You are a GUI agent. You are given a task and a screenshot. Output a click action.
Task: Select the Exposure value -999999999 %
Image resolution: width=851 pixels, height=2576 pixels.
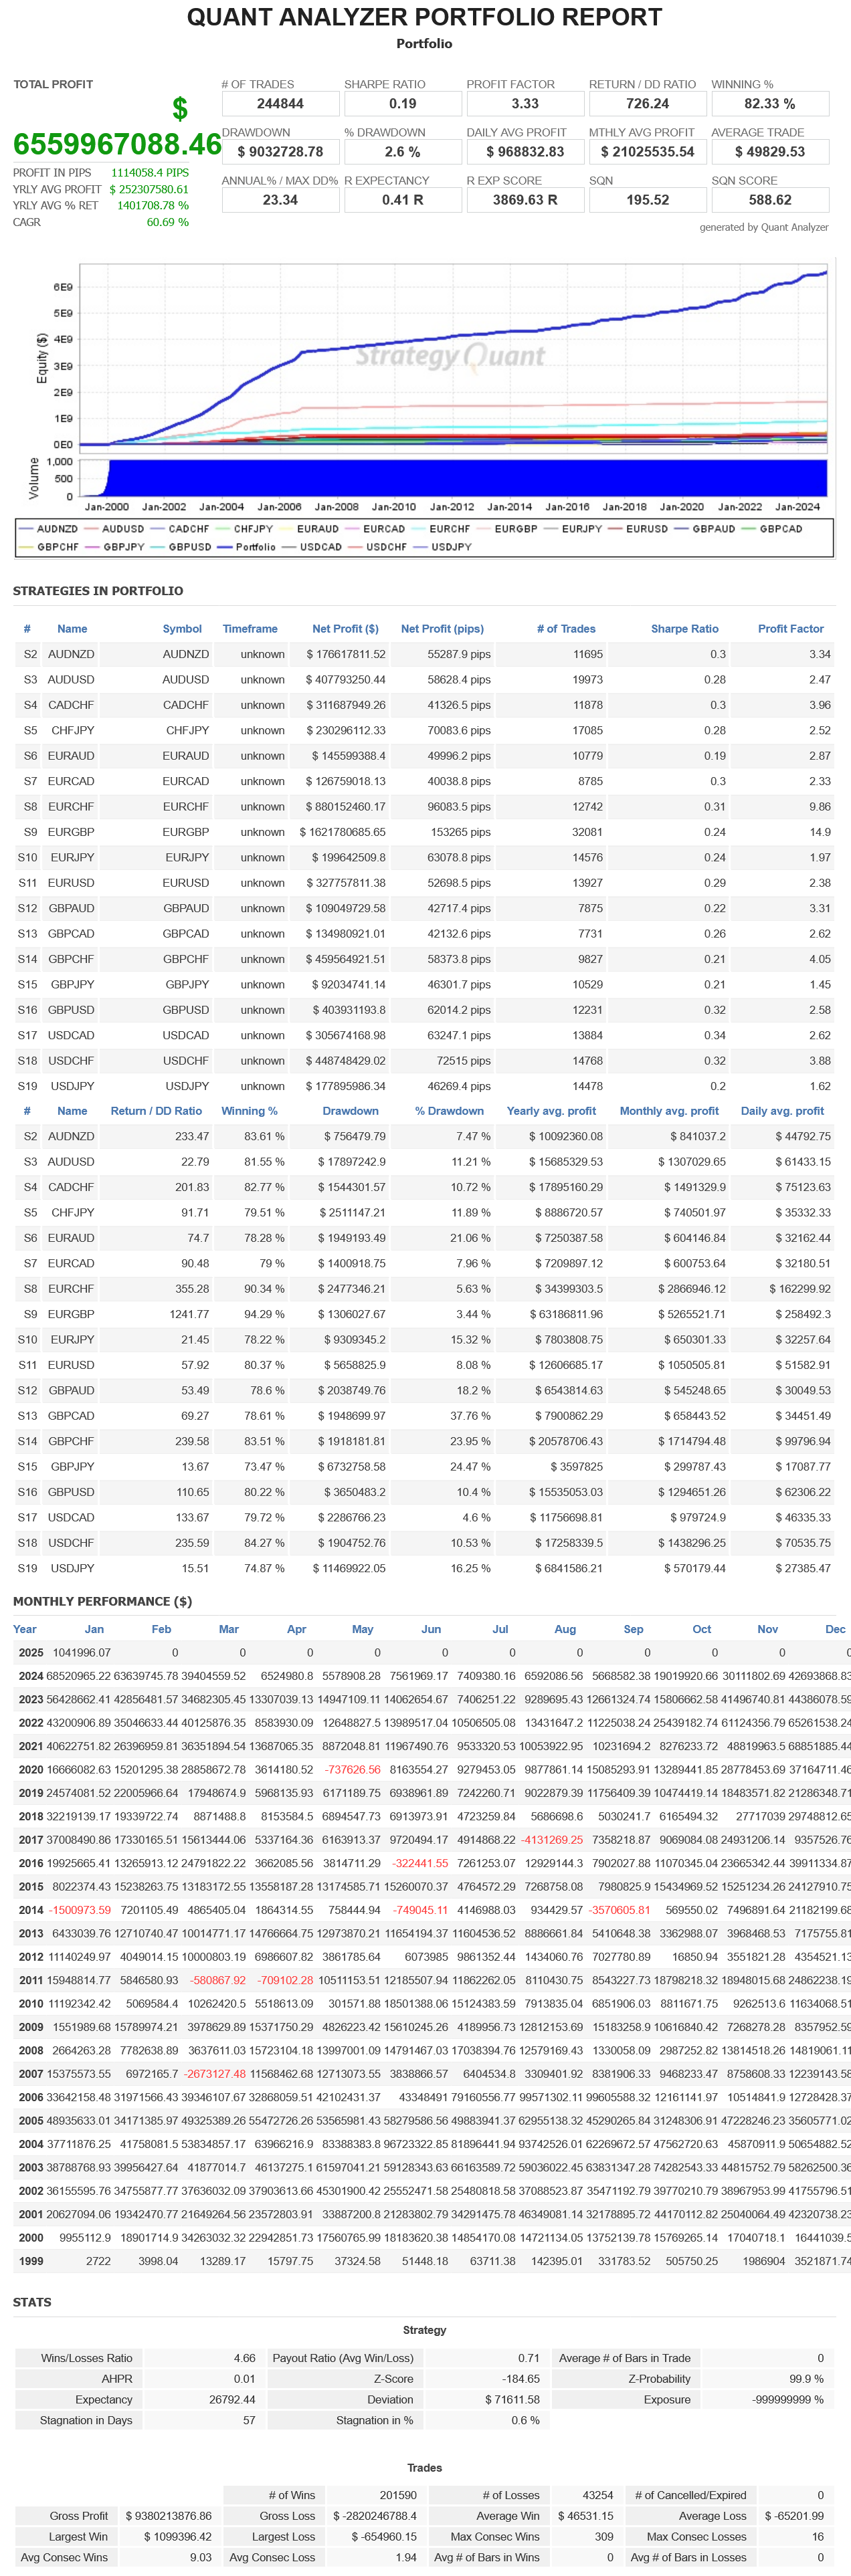point(787,2399)
